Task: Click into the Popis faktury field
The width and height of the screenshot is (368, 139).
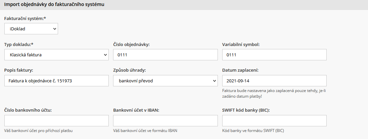Action: [56, 81]
